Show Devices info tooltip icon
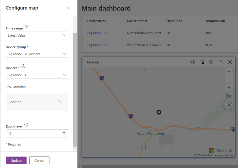 (x=23, y=66)
